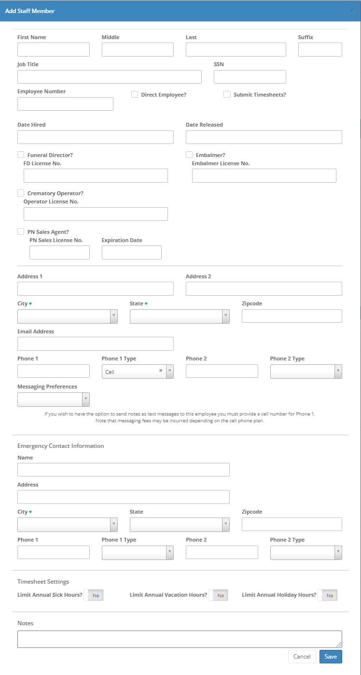Open the staff address City dropdown

(x=67, y=316)
